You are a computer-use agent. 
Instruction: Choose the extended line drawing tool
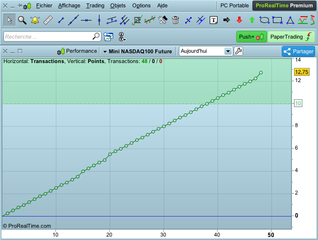(x=73, y=20)
